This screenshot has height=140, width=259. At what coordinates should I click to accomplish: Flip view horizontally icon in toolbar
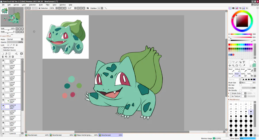(88, 8)
